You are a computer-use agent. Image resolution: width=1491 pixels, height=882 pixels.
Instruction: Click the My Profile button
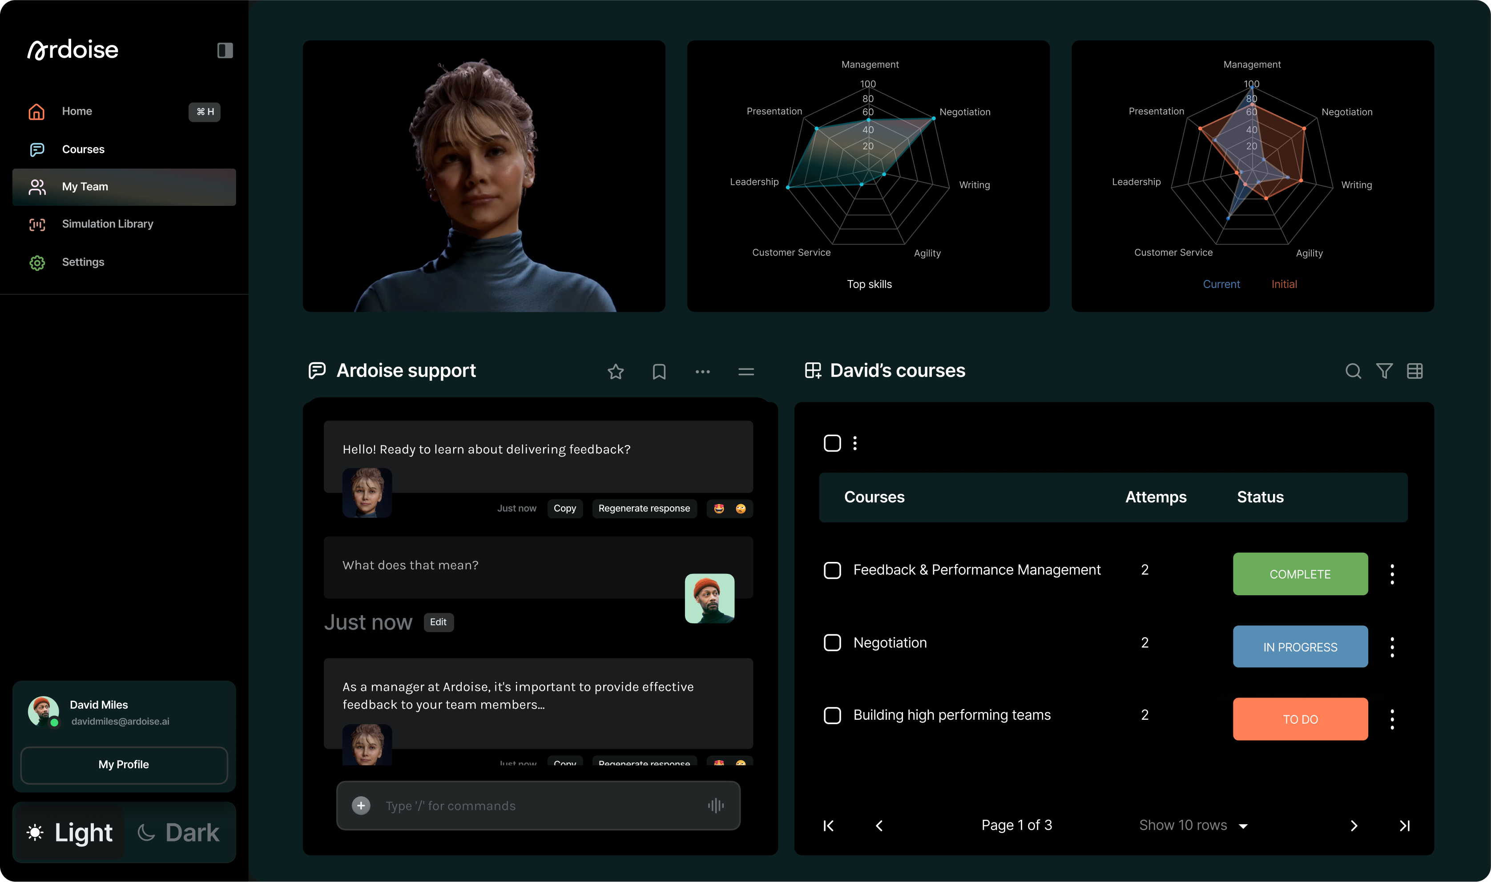124,765
